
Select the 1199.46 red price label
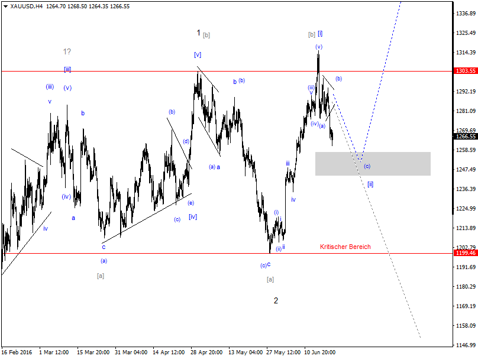pyautogui.click(x=466, y=253)
